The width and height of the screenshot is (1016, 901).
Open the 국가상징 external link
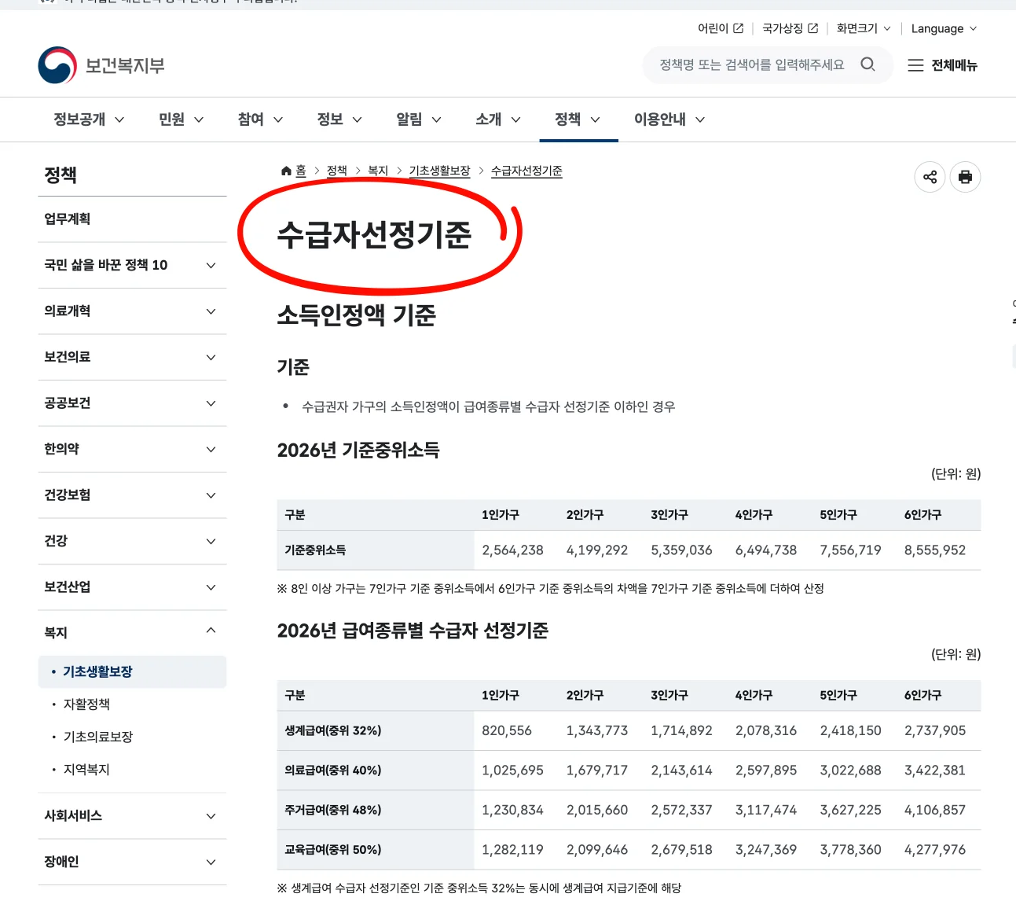[x=790, y=28]
